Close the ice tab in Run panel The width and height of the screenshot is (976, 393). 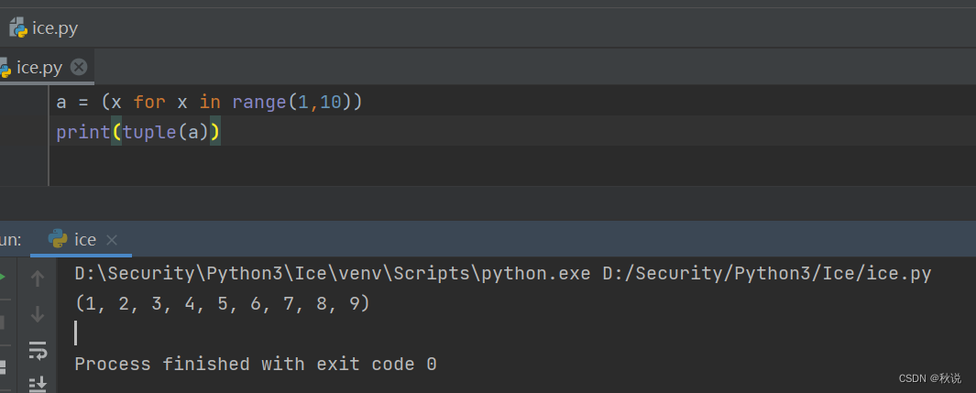click(112, 240)
